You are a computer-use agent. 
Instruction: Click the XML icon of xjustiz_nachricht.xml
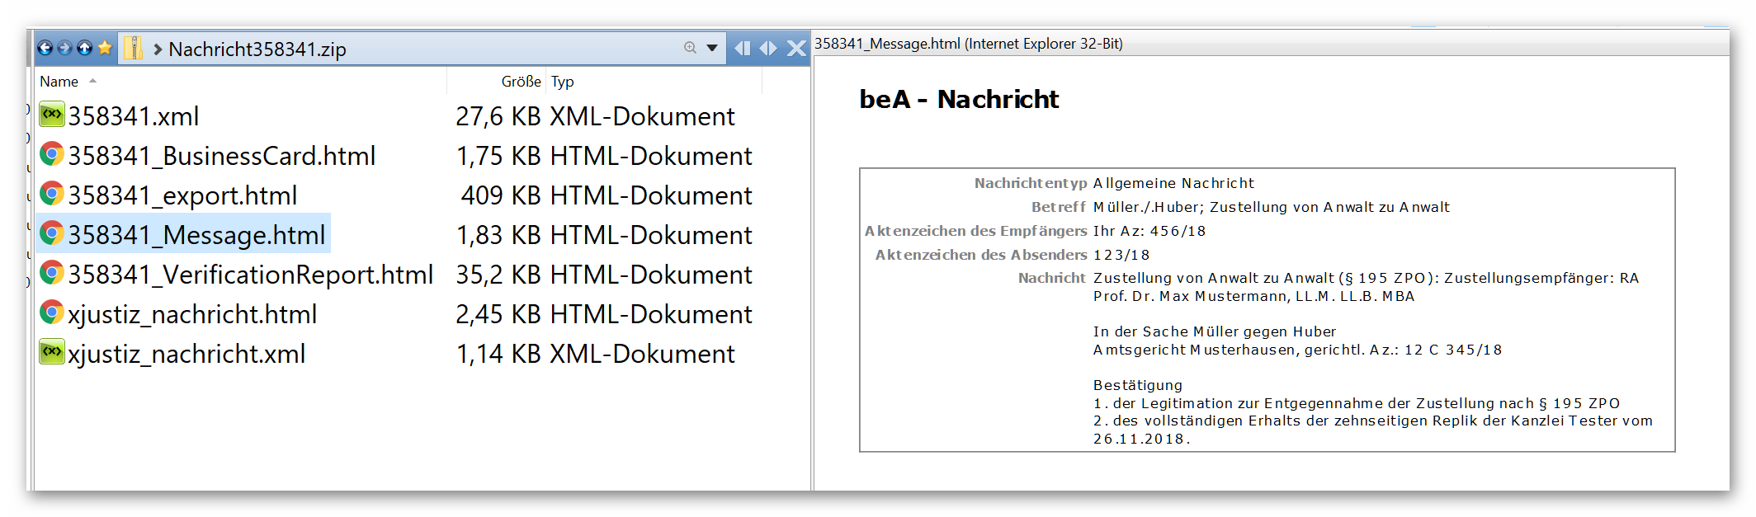52,352
